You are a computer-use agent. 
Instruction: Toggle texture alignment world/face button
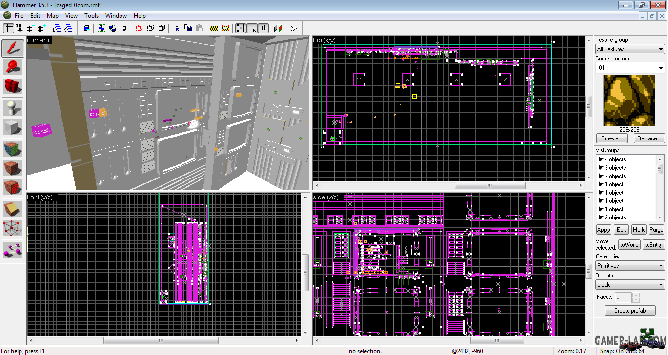278,28
